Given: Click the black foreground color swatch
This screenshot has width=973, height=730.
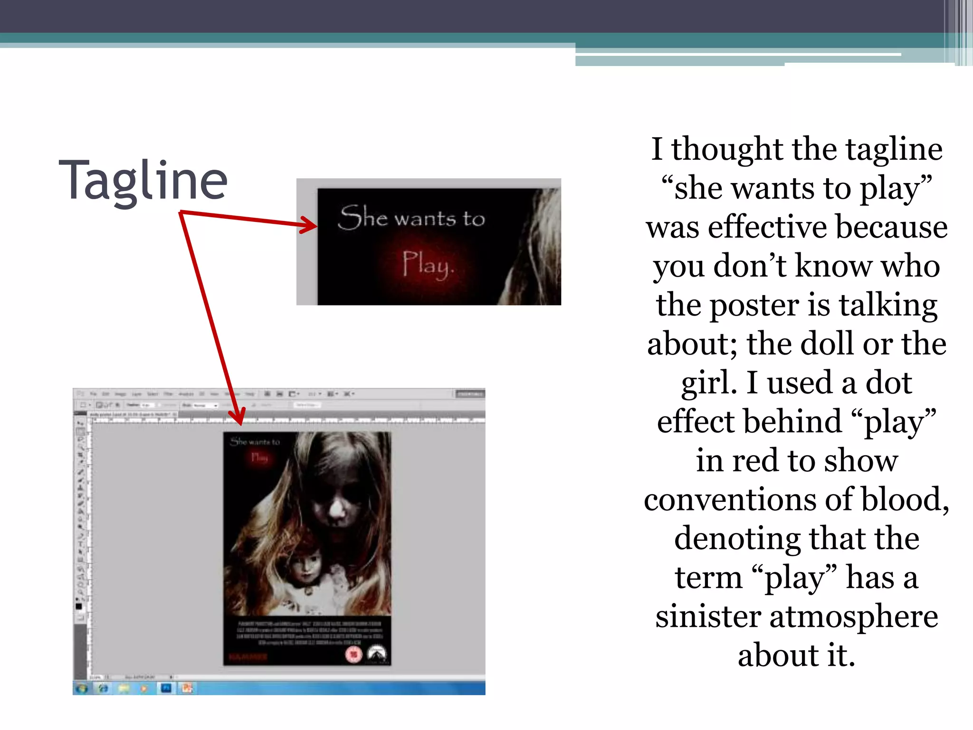Looking at the screenshot, I should click(79, 606).
